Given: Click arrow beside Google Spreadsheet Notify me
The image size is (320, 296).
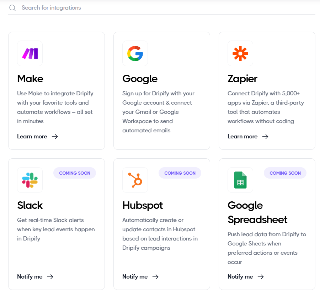Looking at the screenshot, I should [x=261, y=277].
